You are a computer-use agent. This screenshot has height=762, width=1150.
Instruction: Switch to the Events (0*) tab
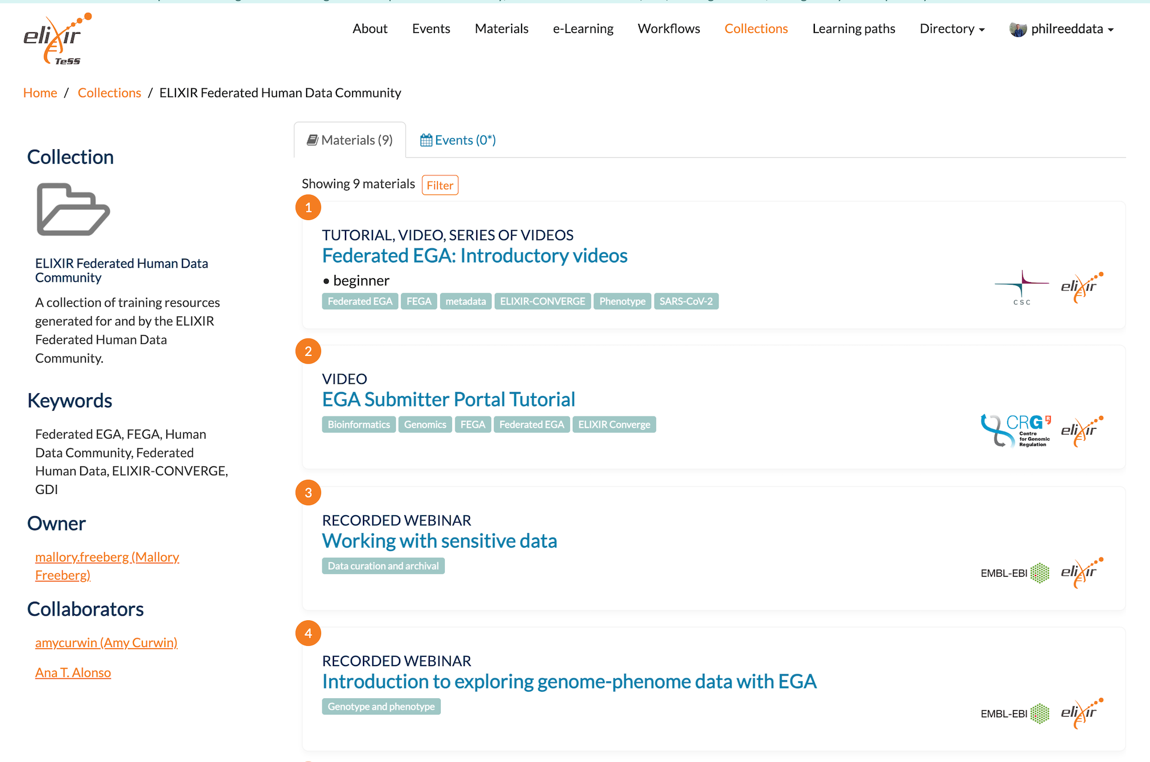458,140
